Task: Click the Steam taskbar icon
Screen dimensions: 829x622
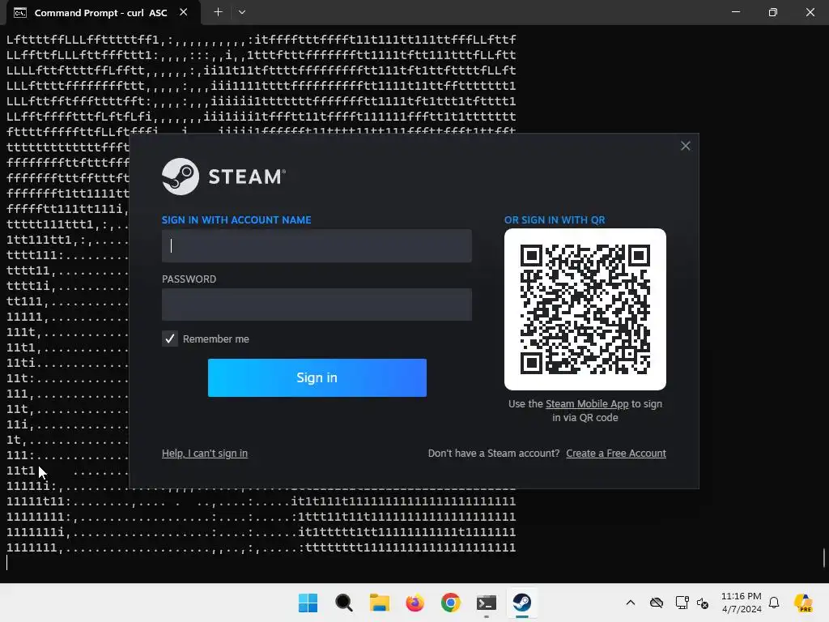Action: 522,603
